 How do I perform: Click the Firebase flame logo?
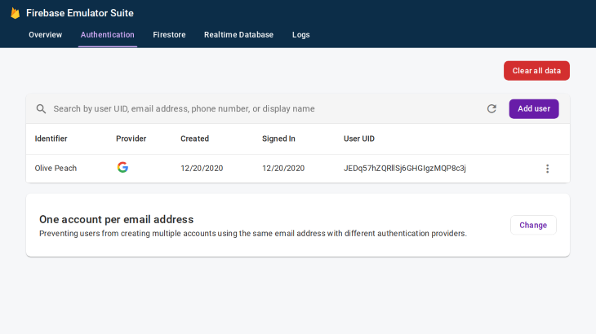coord(15,13)
